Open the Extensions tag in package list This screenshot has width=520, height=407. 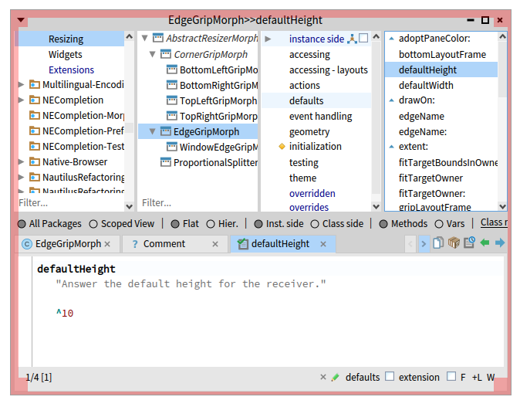point(71,70)
